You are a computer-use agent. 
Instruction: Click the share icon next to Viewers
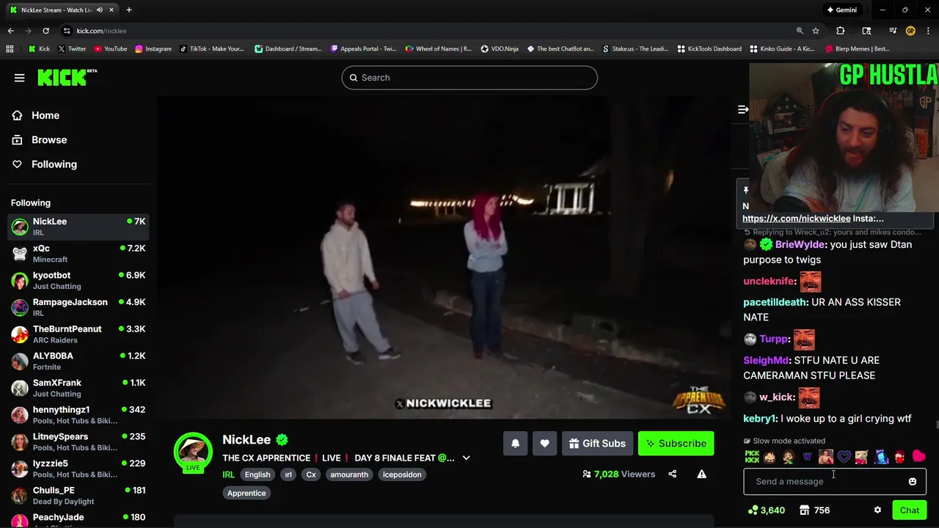(x=672, y=474)
